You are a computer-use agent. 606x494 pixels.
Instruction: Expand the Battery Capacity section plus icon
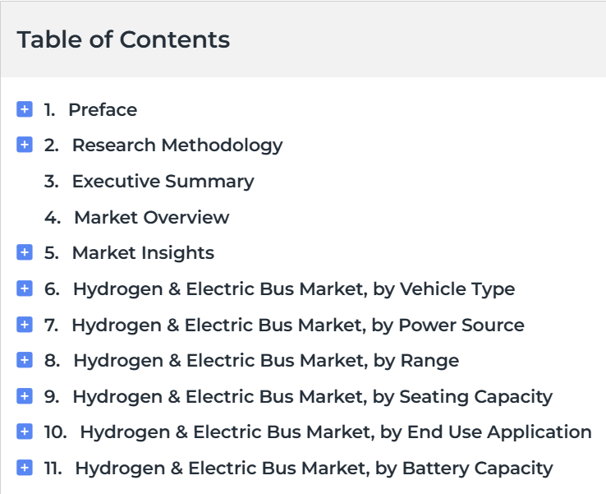pyautogui.click(x=25, y=468)
